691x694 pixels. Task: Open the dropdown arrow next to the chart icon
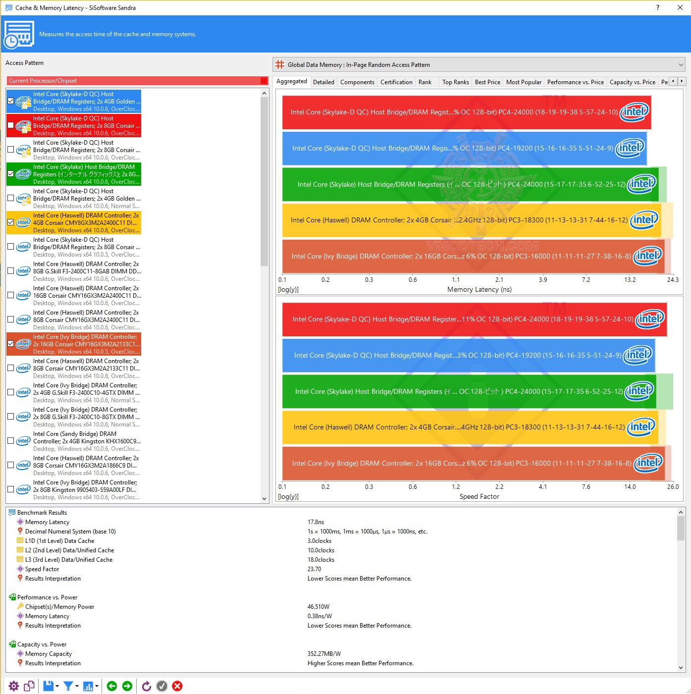pos(97,686)
